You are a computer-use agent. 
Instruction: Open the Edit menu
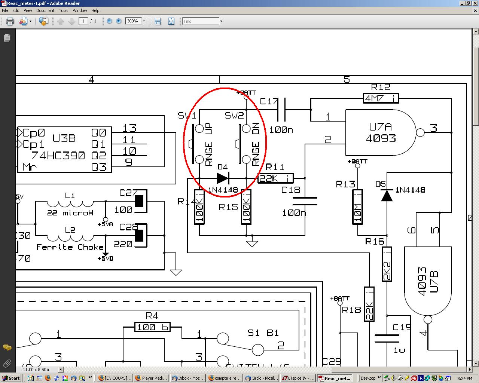[16, 10]
